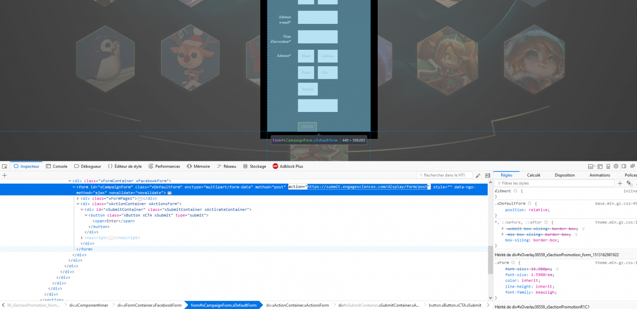
Task: Open the Adblock Plus panel
Action: [288, 166]
